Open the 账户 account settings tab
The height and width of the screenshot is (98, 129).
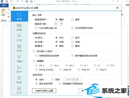(x=19, y=69)
